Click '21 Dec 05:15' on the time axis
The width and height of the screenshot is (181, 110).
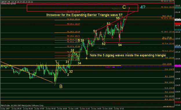coord(17,109)
